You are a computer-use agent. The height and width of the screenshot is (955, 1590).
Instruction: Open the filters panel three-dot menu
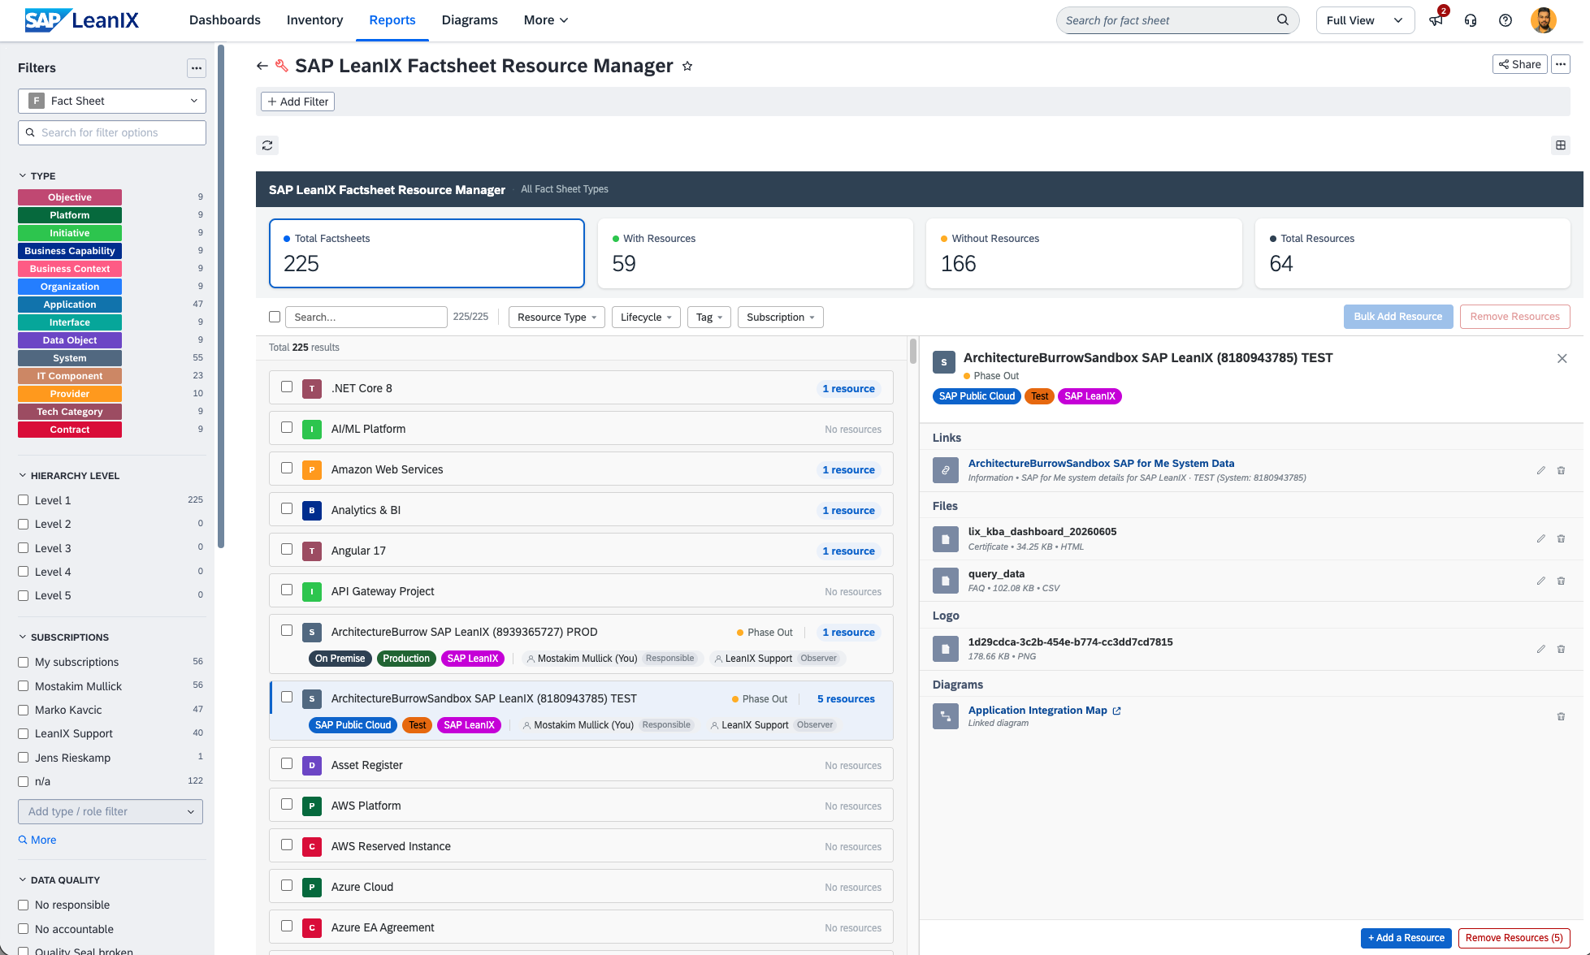pos(196,68)
